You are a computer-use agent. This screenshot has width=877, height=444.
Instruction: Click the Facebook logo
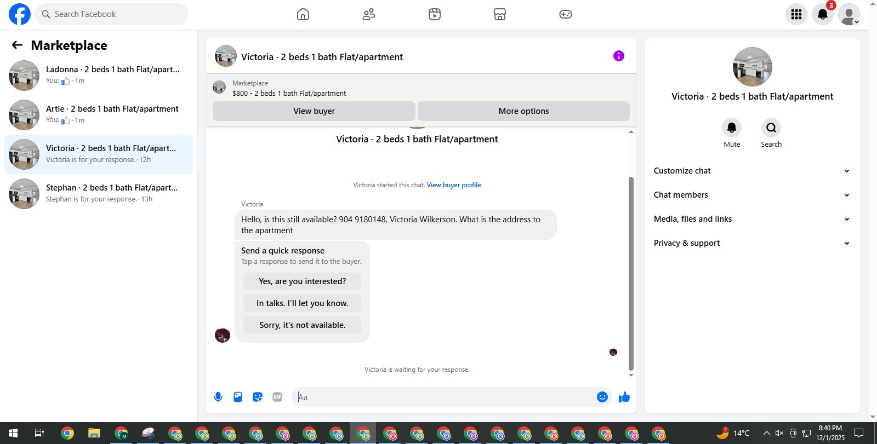20,14
